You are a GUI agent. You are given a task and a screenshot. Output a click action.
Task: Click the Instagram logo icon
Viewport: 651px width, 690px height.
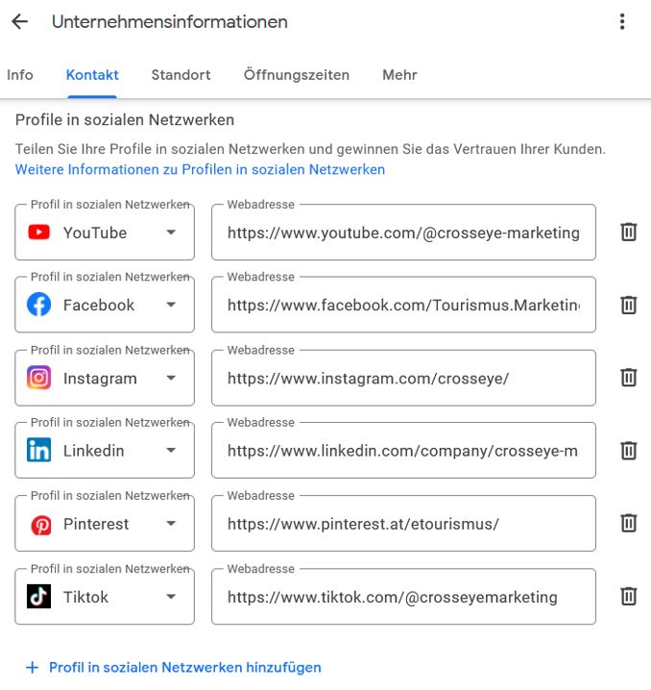click(x=38, y=378)
